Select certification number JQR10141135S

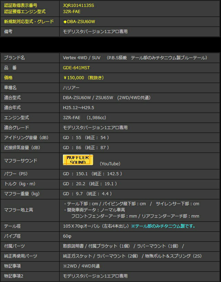coord(78,6)
